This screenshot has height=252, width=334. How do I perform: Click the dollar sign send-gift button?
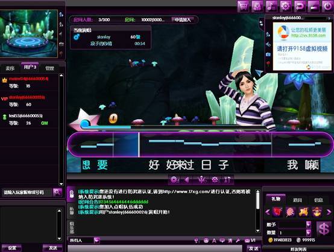tap(324, 228)
